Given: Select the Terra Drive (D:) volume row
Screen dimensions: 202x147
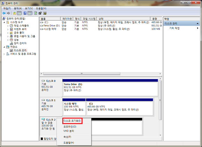Looking at the screenshot, I should point(101,26).
